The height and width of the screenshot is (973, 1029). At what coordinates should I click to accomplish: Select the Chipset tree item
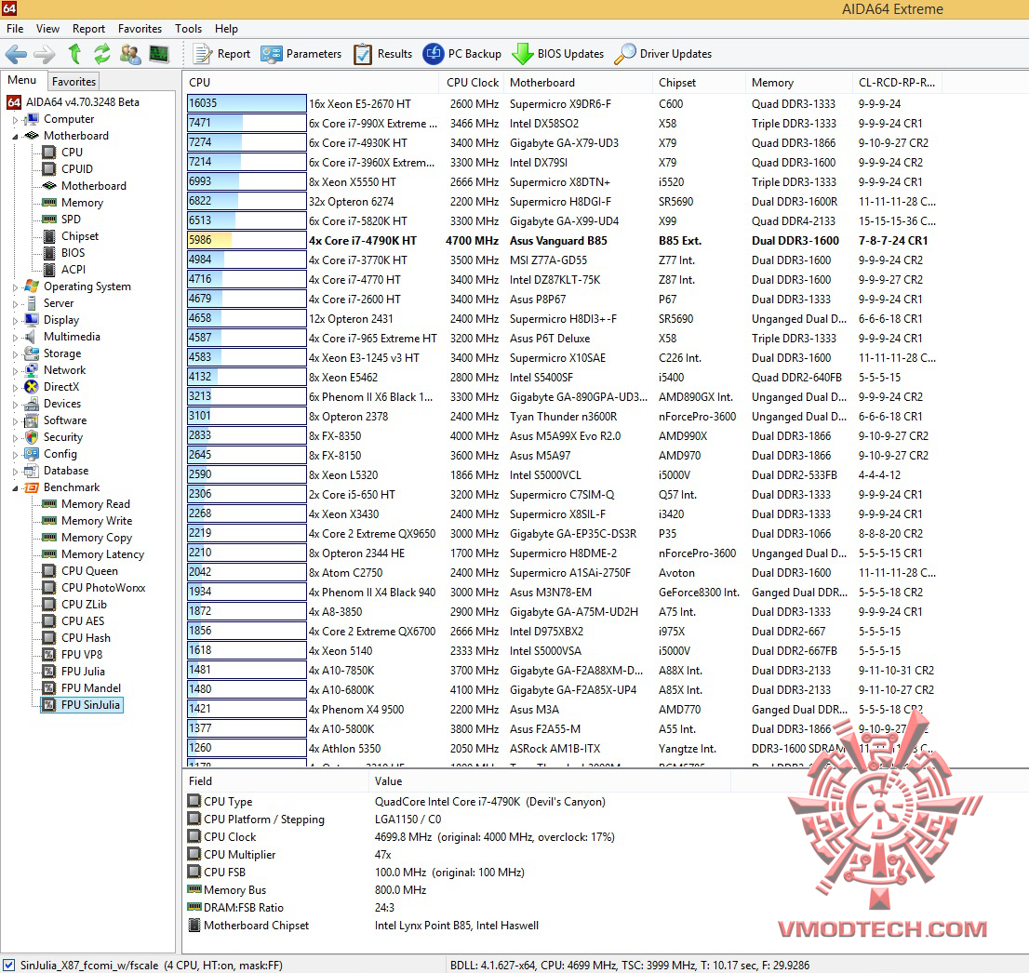click(x=79, y=235)
